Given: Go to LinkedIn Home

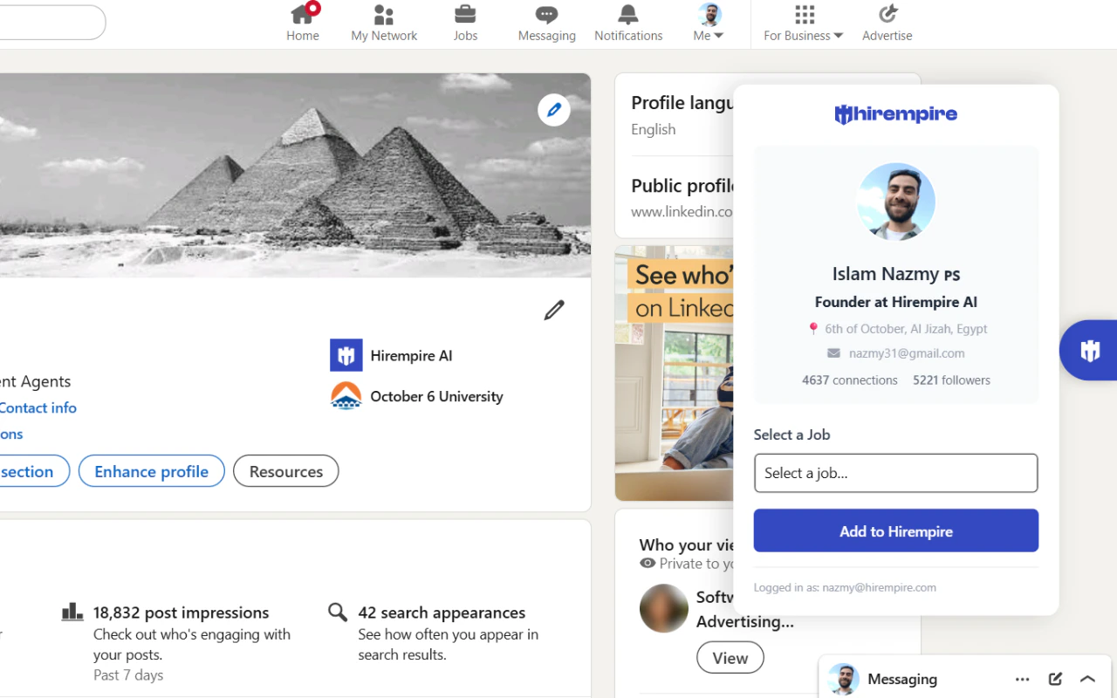Looking at the screenshot, I should [303, 24].
